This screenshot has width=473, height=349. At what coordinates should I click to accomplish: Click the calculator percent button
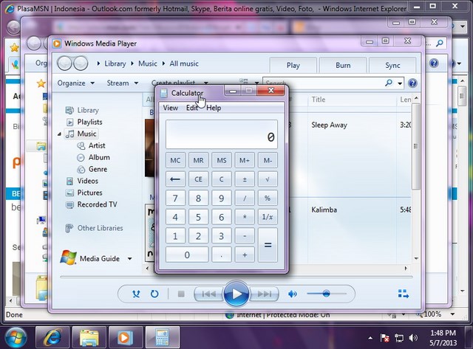coord(268,198)
